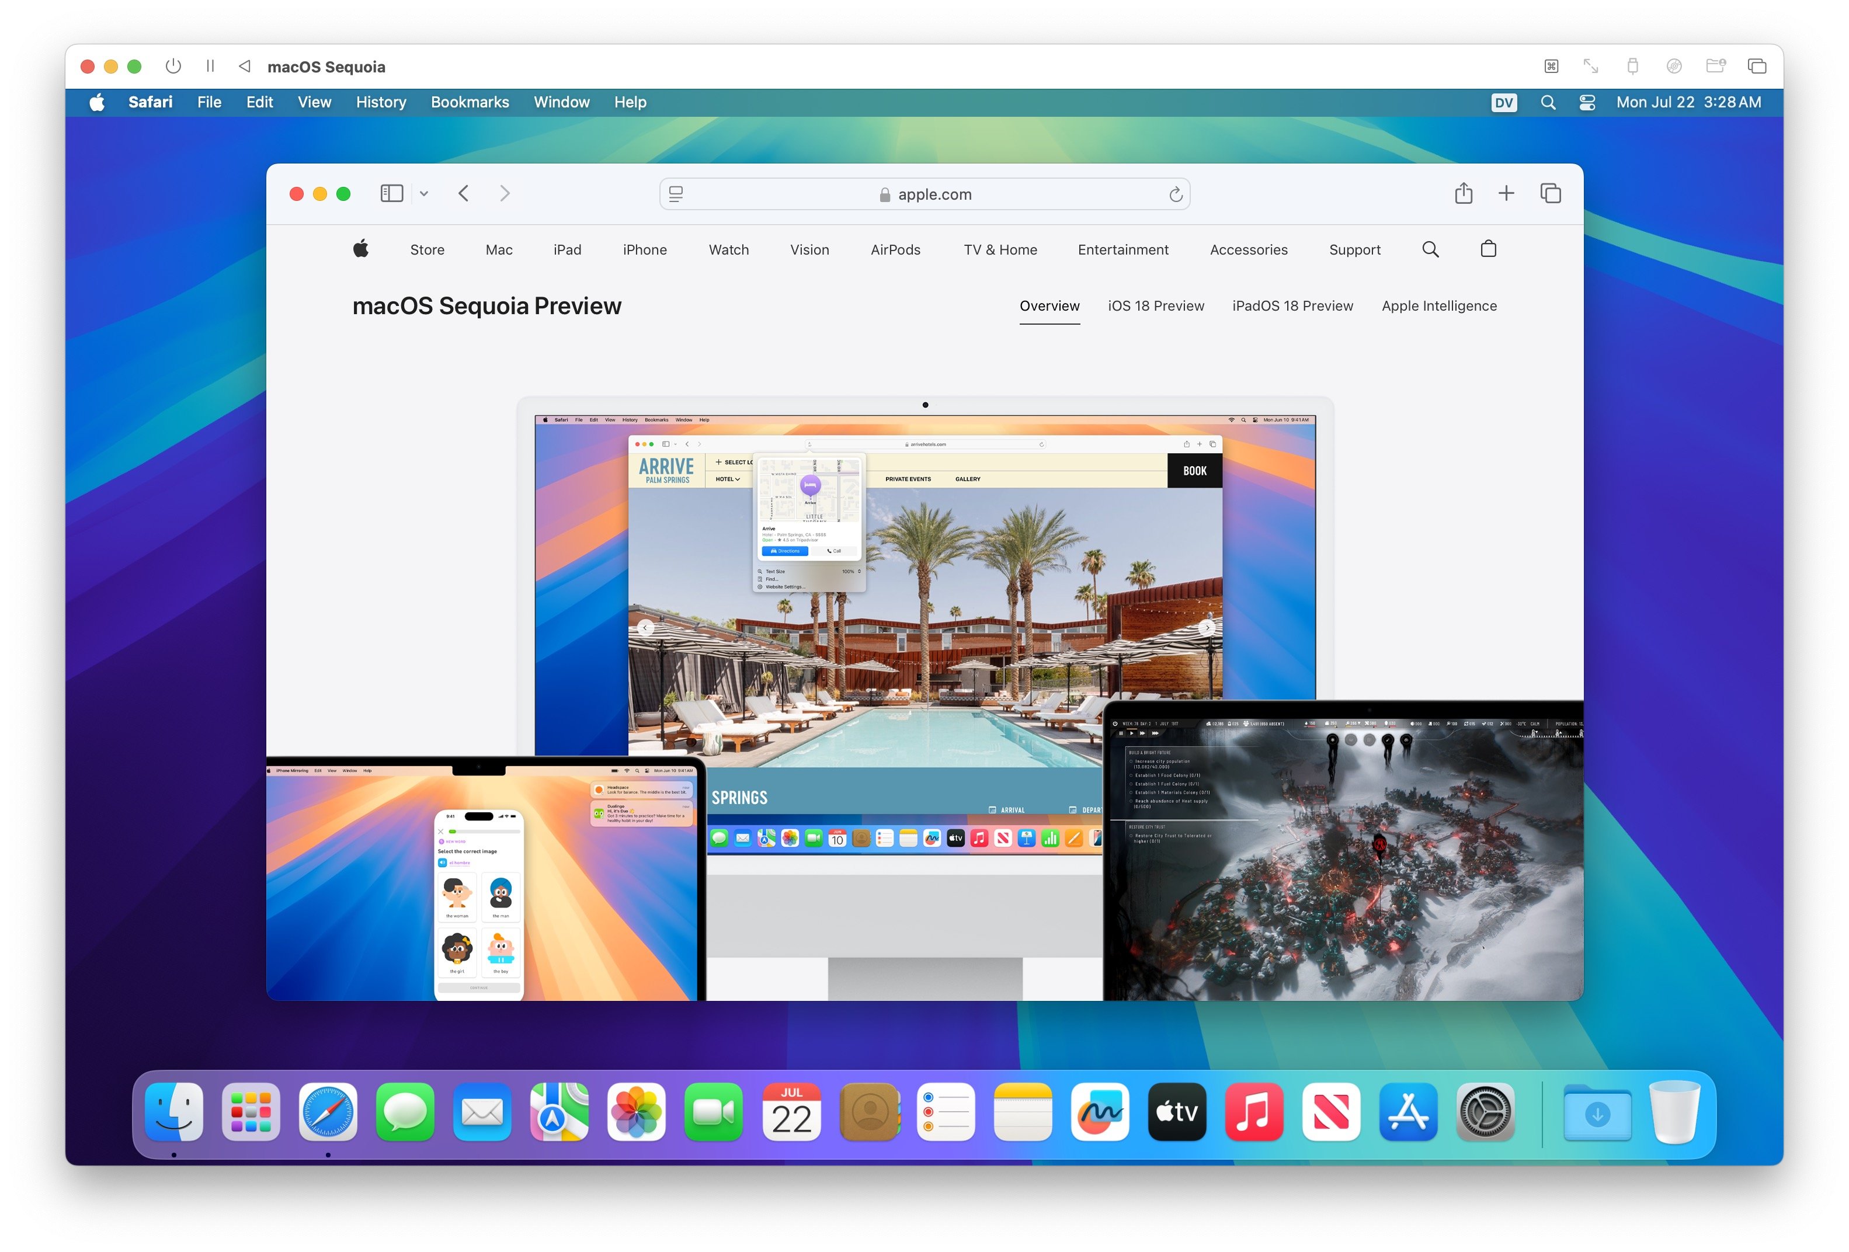Click the VM power button icon
Image resolution: width=1849 pixels, height=1252 pixels.
(x=173, y=66)
